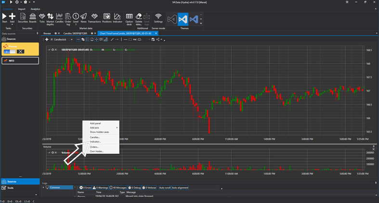
Task: Close the Chart TimeFrameCandle tab
Action: [156, 33]
